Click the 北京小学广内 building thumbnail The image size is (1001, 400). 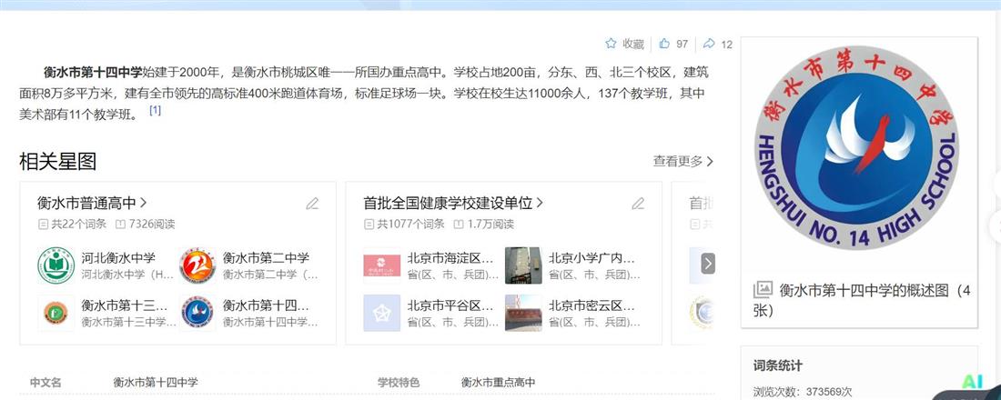tap(523, 265)
